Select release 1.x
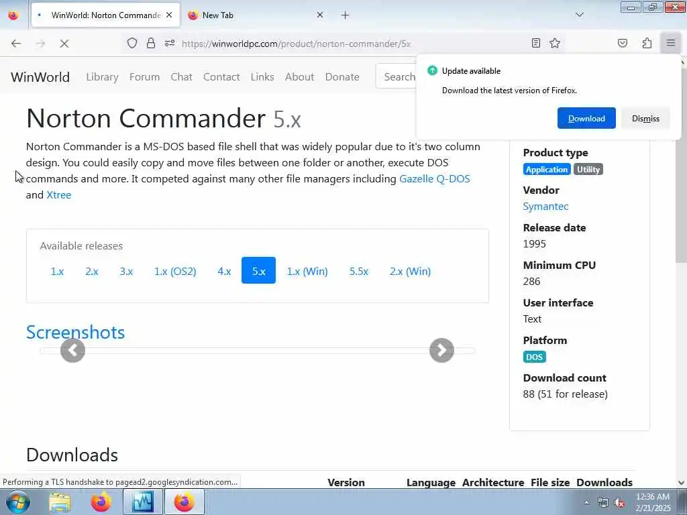Image resolution: width=687 pixels, height=515 pixels. [x=57, y=271]
